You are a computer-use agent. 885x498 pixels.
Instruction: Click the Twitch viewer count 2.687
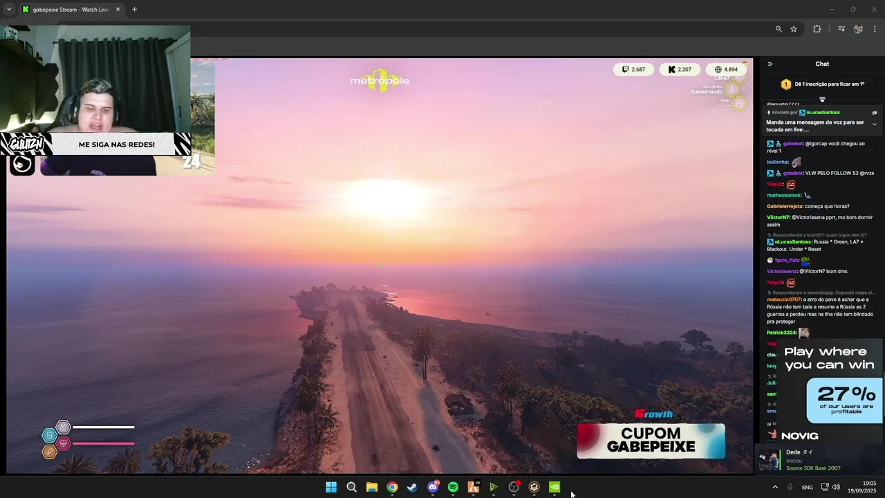coord(633,69)
